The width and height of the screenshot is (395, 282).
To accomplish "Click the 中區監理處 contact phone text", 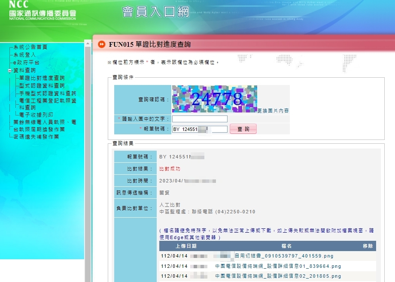I will 207,212.
